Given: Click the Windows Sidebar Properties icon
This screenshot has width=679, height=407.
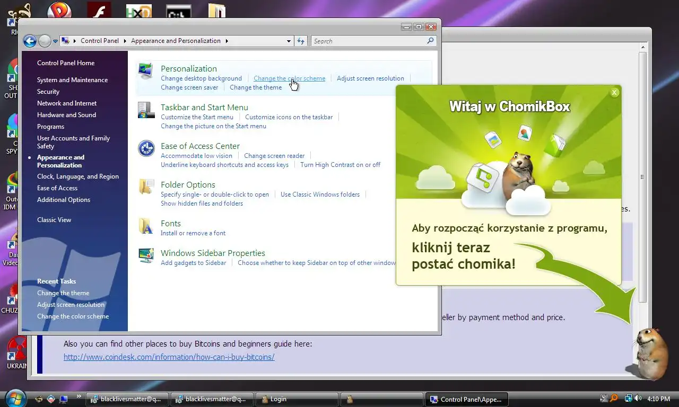Looking at the screenshot, I should (x=146, y=255).
